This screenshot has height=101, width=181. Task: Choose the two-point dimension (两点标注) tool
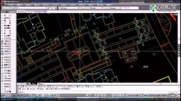click(x=6, y=46)
